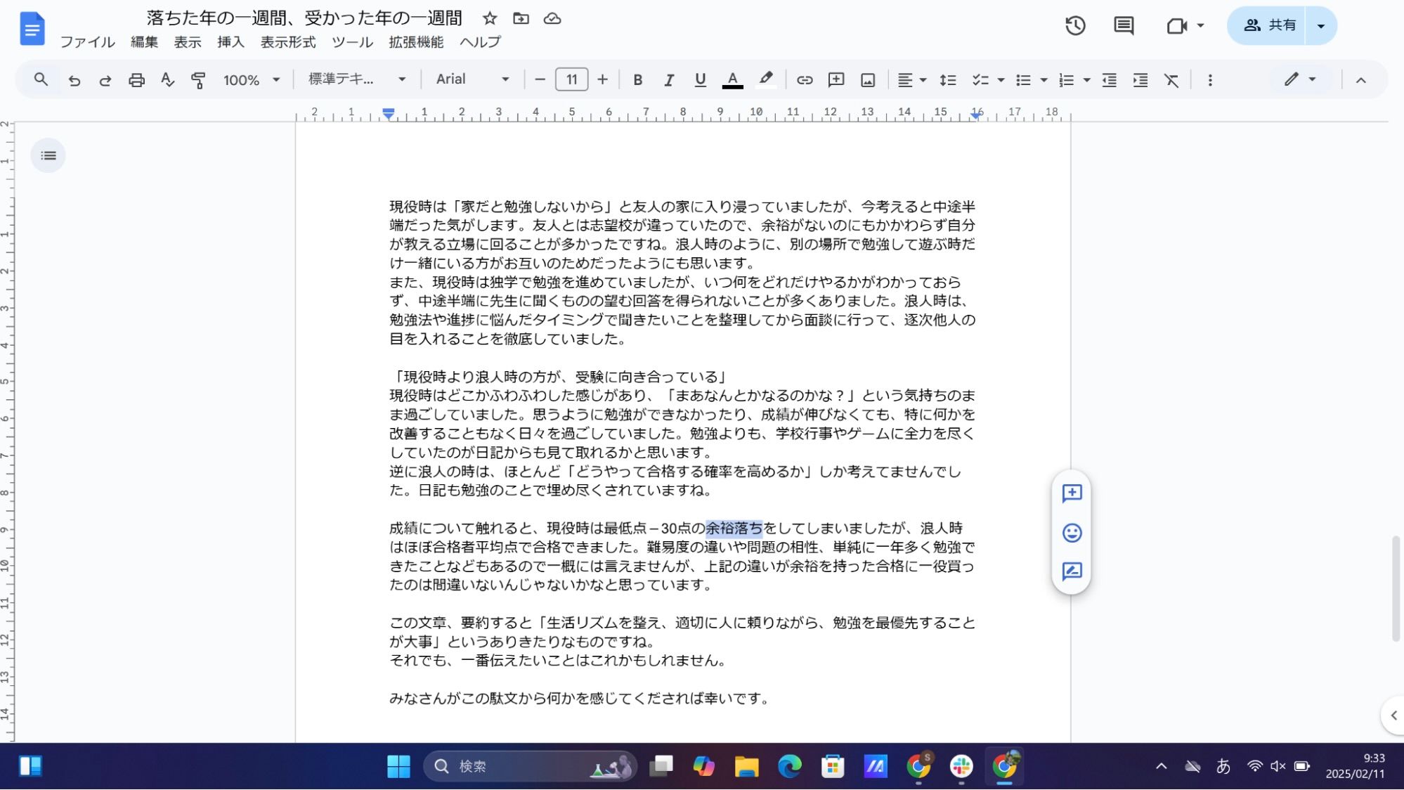This screenshot has height=790, width=1404.
Task: Expand the line spacing options
Action: coord(948,79)
